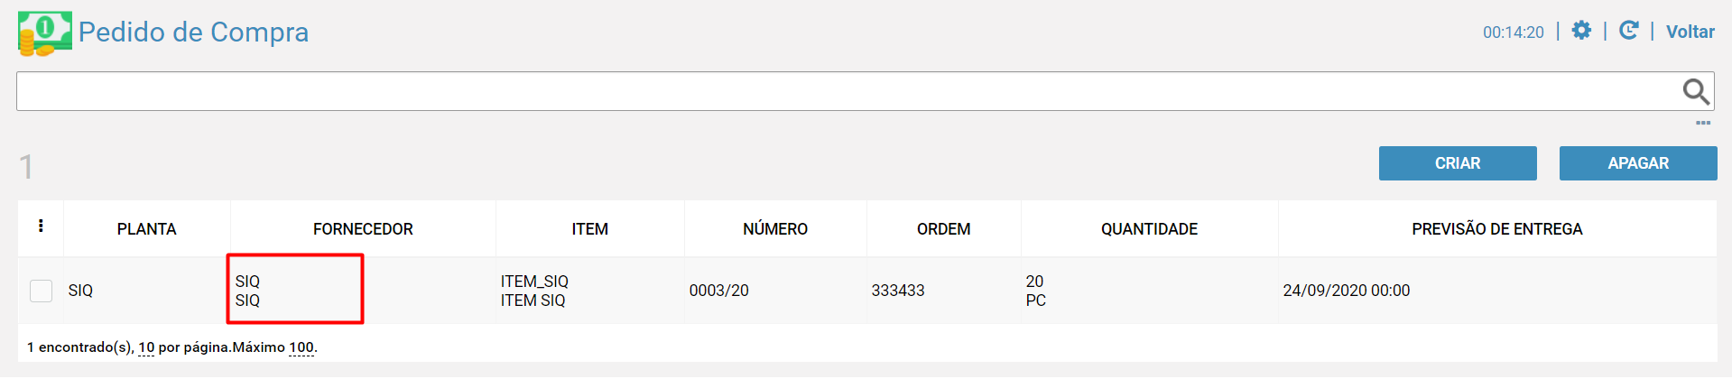Click the Pedido de Compra page title

[193, 32]
